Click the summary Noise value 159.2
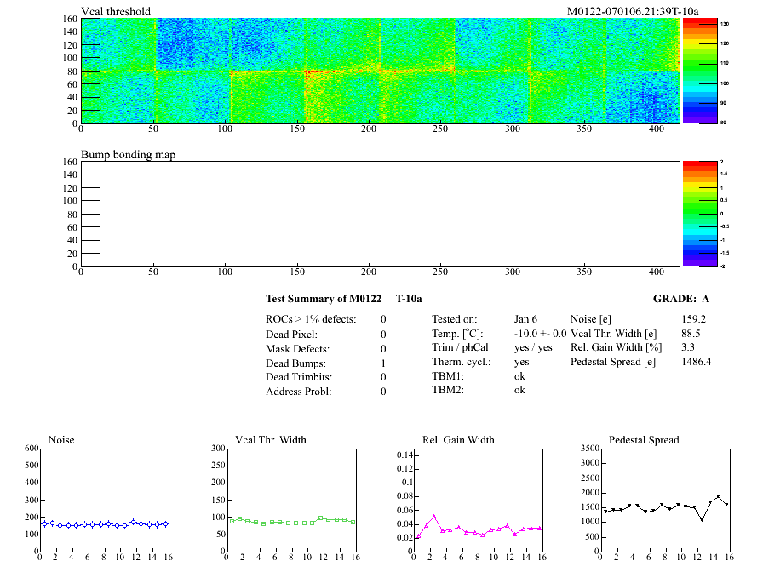Viewport: 763px width, 572px height. click(694, 319)
